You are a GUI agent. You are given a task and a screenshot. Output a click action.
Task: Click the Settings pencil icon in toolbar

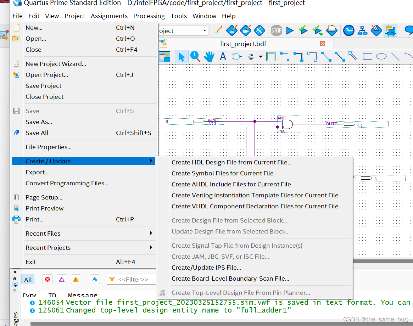(218, 30)
